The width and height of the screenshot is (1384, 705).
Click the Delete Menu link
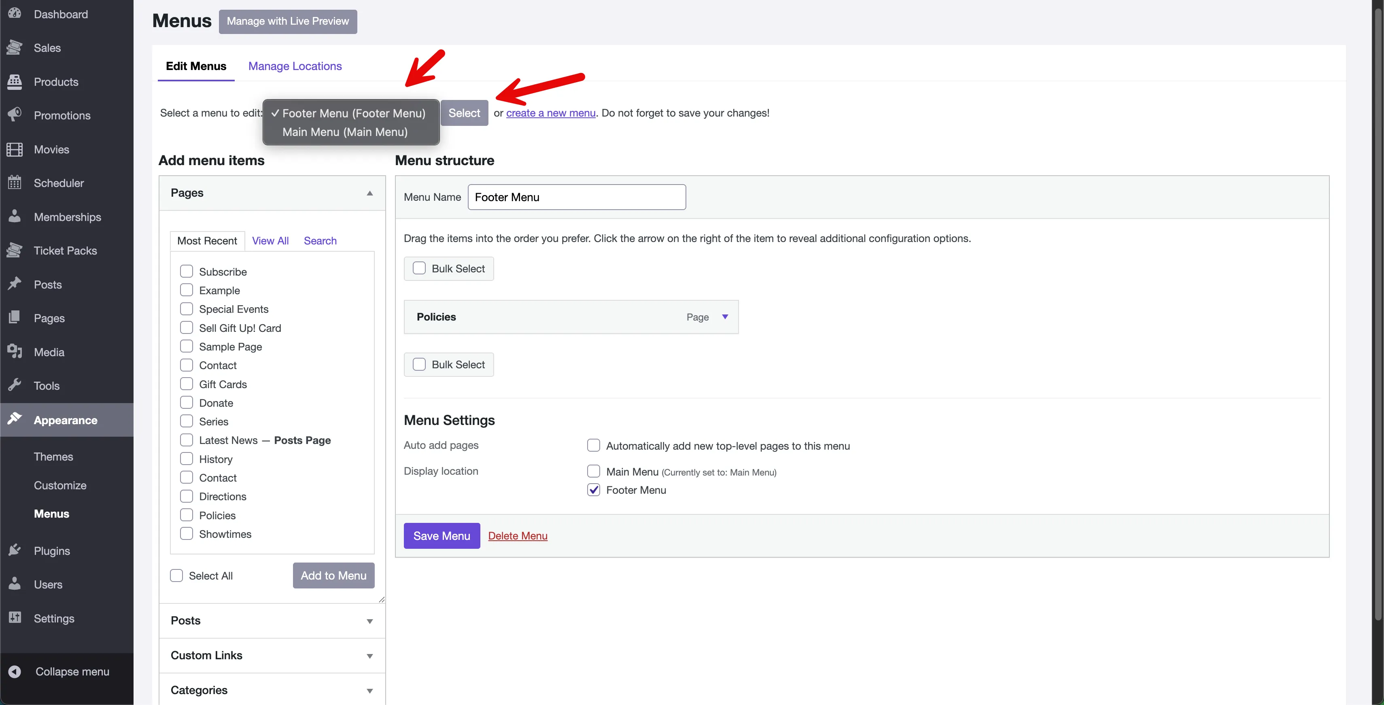pos(518,536)
